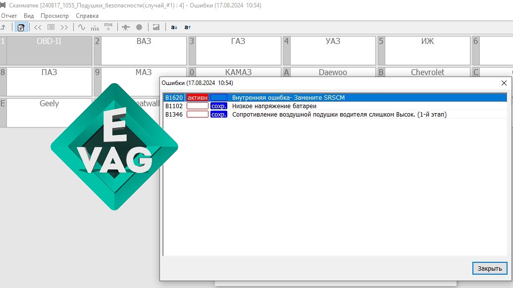Open the Отчет menu
This screenshot has width=513, height=288.
pyautogui.click(x=9, y=16)
